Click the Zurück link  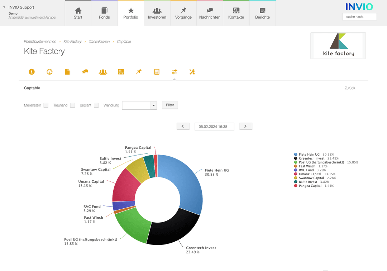point(350,88)
